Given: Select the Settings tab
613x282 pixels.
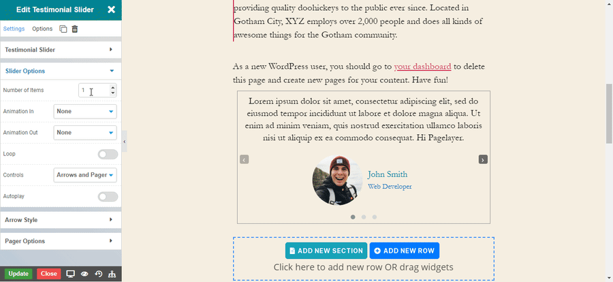Looking at the screenshot, I should click(14, 29).
